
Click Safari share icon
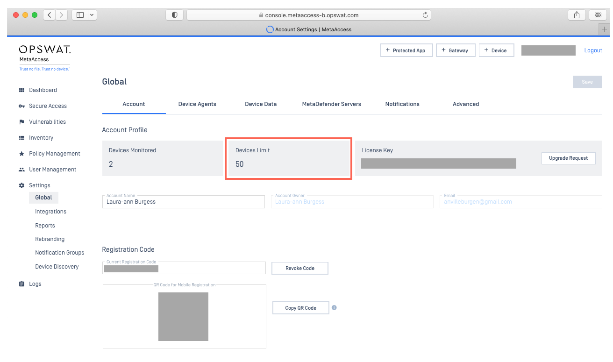(x=577, y=15)
